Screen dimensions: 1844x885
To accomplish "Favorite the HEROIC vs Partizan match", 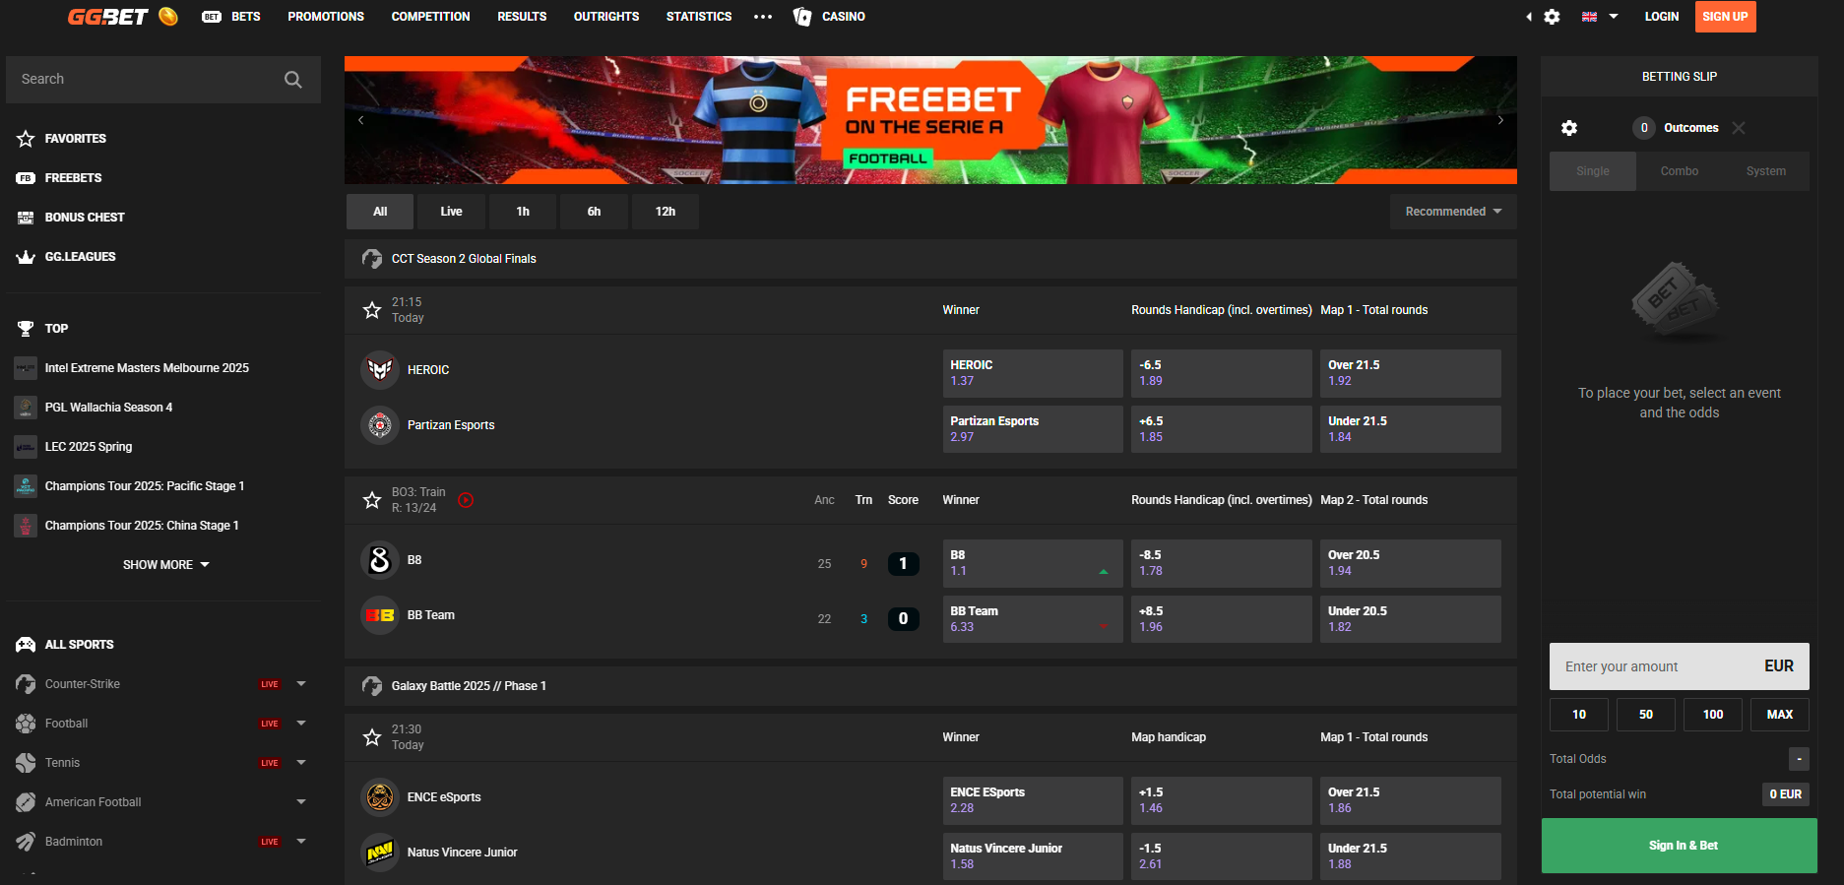I will pos(372,310).
